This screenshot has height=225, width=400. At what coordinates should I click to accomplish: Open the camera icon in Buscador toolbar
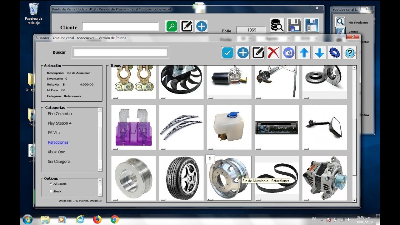289,53
